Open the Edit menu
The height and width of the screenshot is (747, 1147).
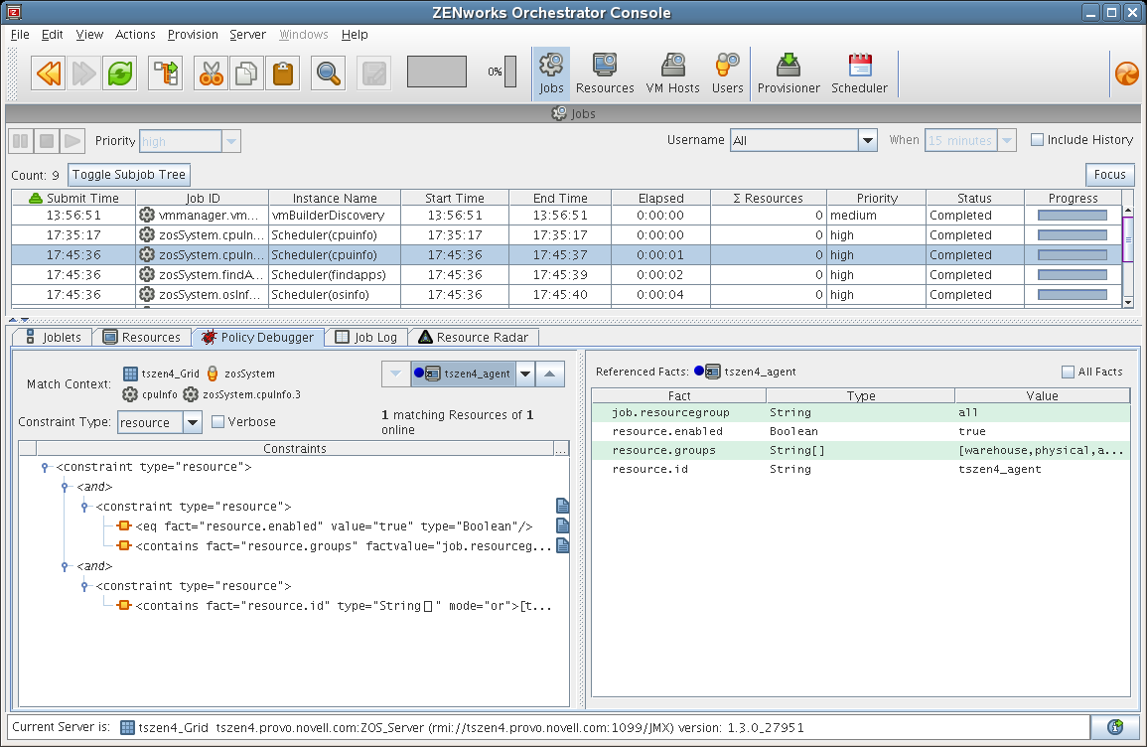tap(52, 35)
